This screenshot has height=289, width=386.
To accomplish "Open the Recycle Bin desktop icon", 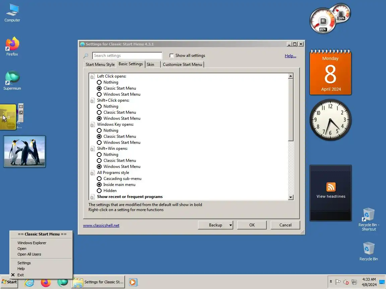I will click(369, 251).
